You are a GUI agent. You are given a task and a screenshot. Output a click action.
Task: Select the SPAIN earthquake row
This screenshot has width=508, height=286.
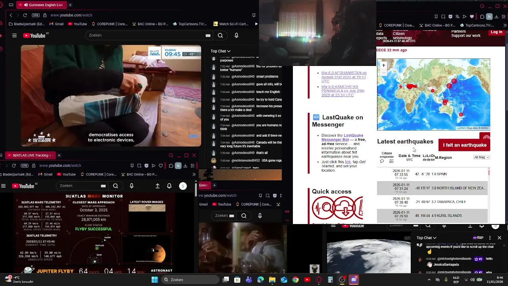[x=432, y=174]
